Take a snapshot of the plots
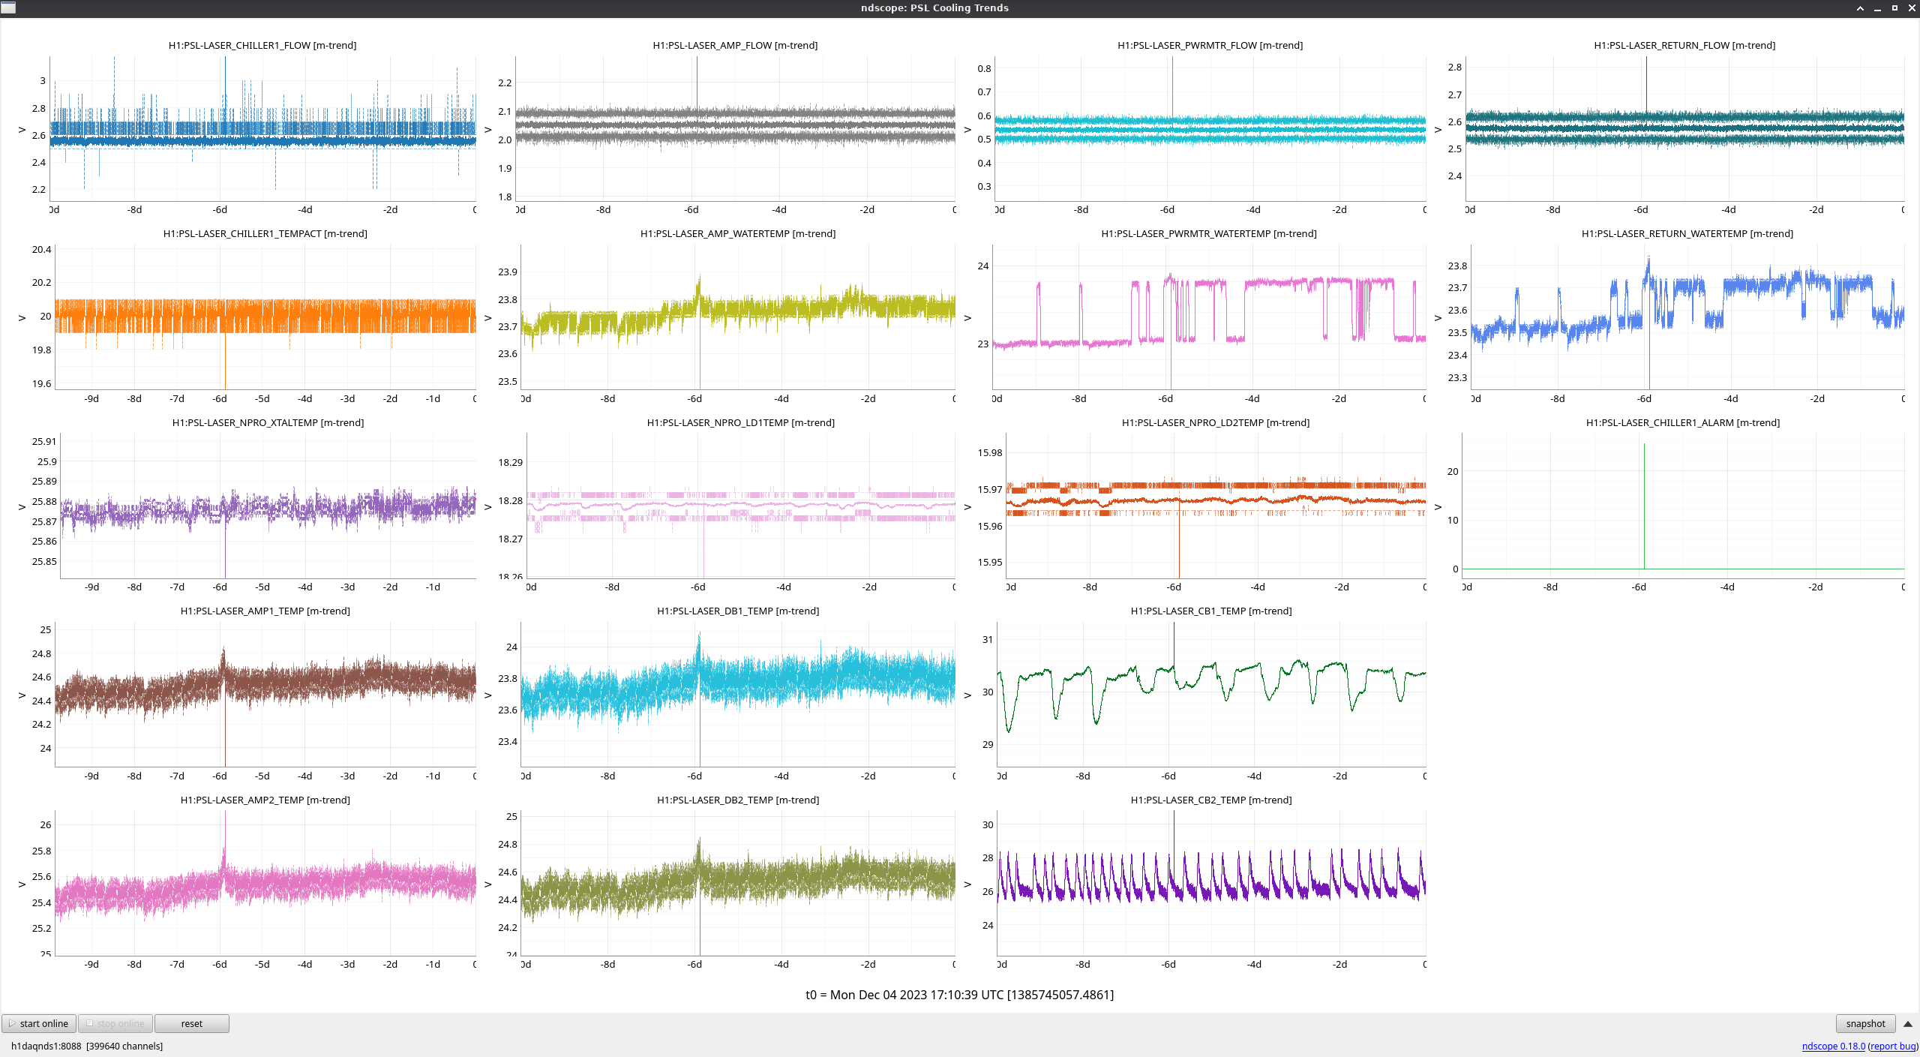The height and width of the screenshot is (1057, 1920). pos(1864,1023)
